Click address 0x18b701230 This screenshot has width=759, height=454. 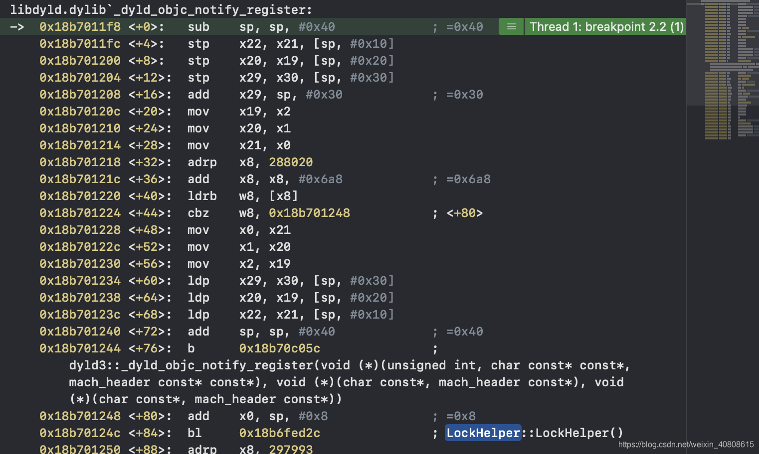click(x=80, y=264)
